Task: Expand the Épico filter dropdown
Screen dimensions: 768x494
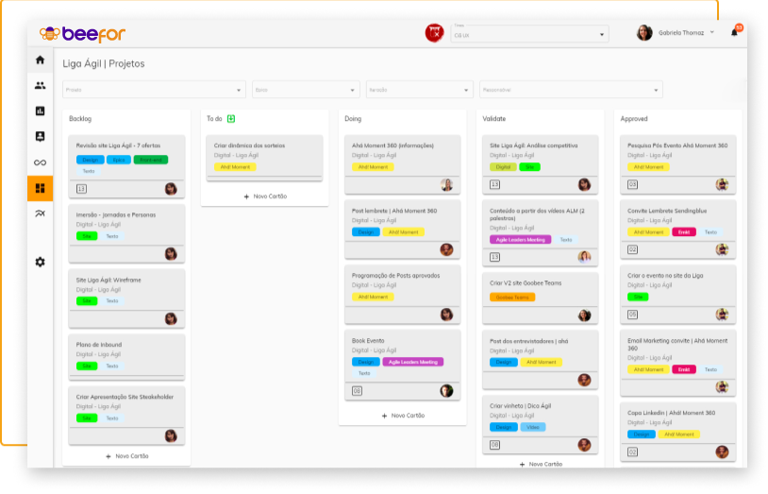Action: click(x=306, y=90)
